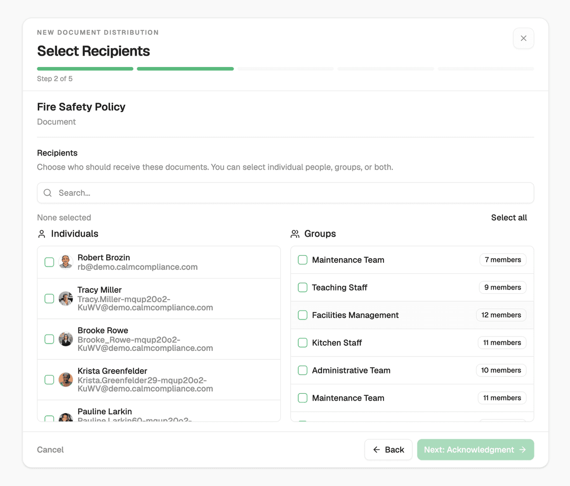The height and width of the screenshot is (486, 570).
Task: Click the third progress step segment
Action: (286, 69)
